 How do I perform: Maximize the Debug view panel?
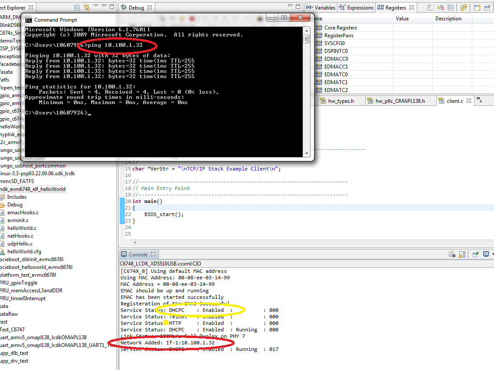298,7
